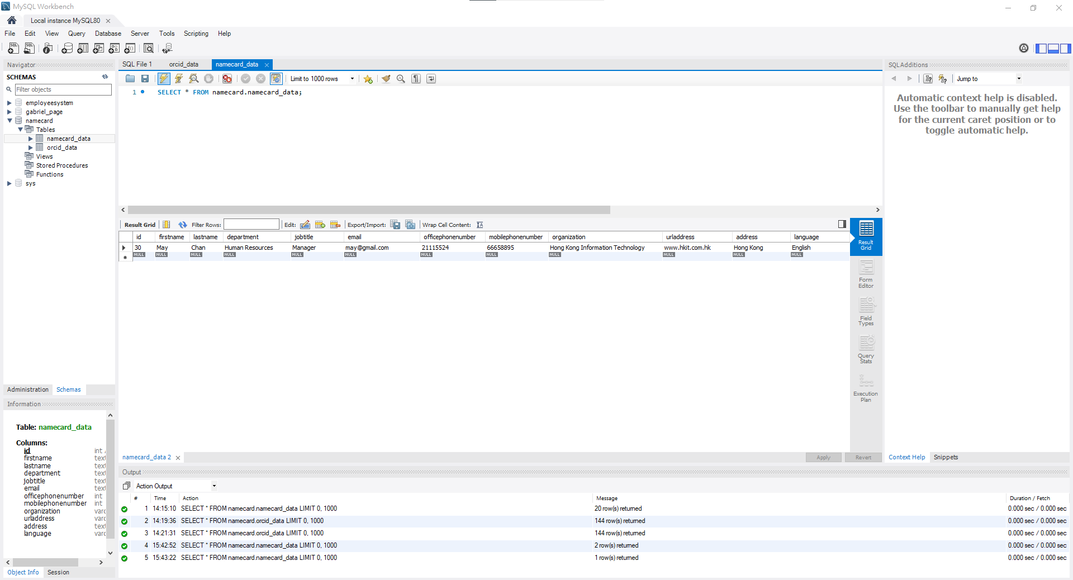
Task: Toggle continue-on-error execution setting
Action: pyautogui.click(x=227, y=79)
